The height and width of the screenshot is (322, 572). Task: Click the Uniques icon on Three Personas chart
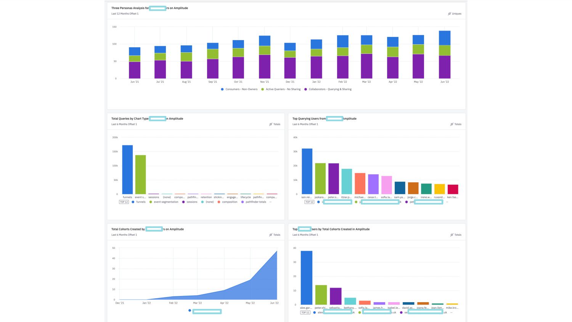450,14
